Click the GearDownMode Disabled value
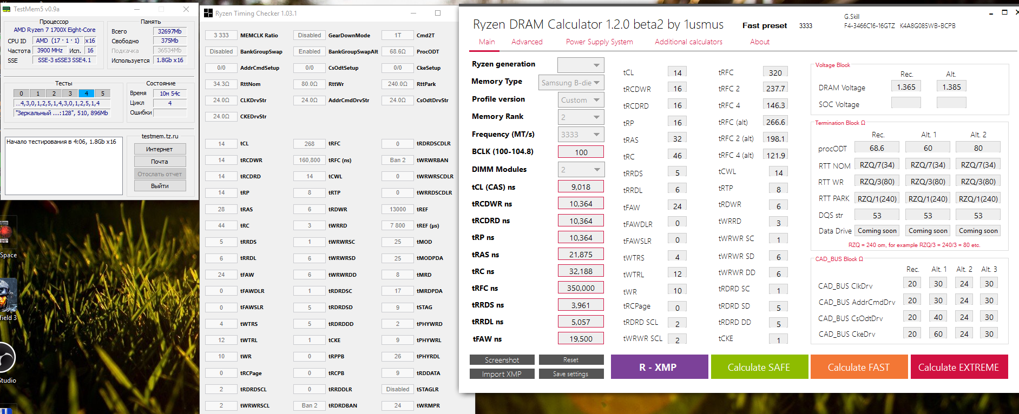 point(310,35)
